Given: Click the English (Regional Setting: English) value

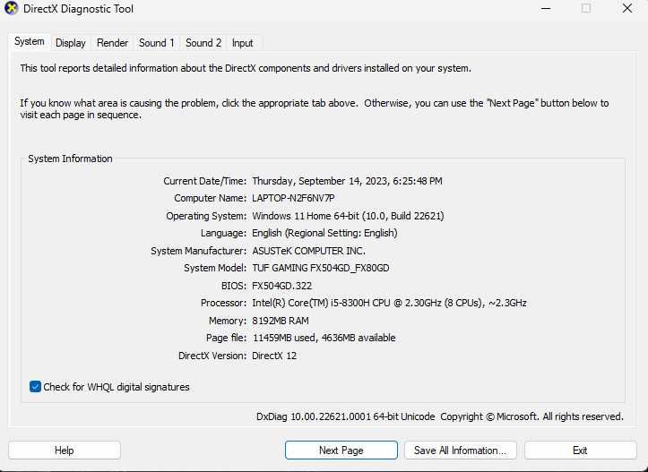Looking at the screenshot, I should pyautogui.click(x=324, y=234).
